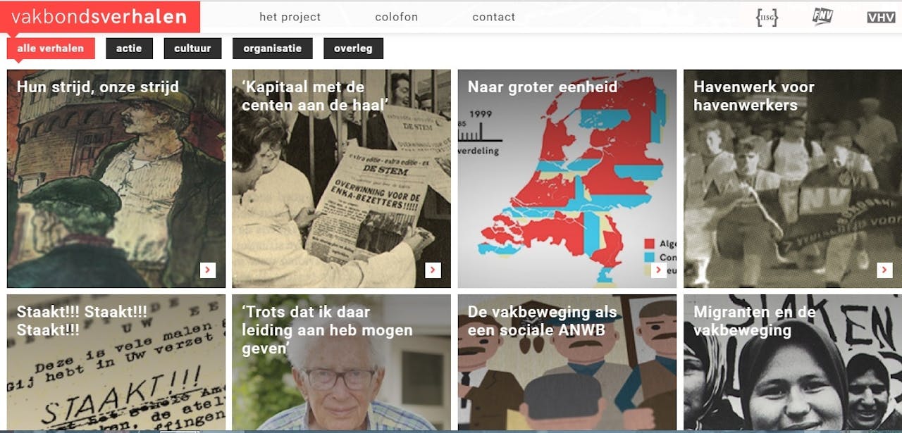Open the FNV logo link

(822, 16)
